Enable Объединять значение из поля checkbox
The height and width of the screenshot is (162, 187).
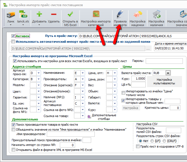(13, 130)
